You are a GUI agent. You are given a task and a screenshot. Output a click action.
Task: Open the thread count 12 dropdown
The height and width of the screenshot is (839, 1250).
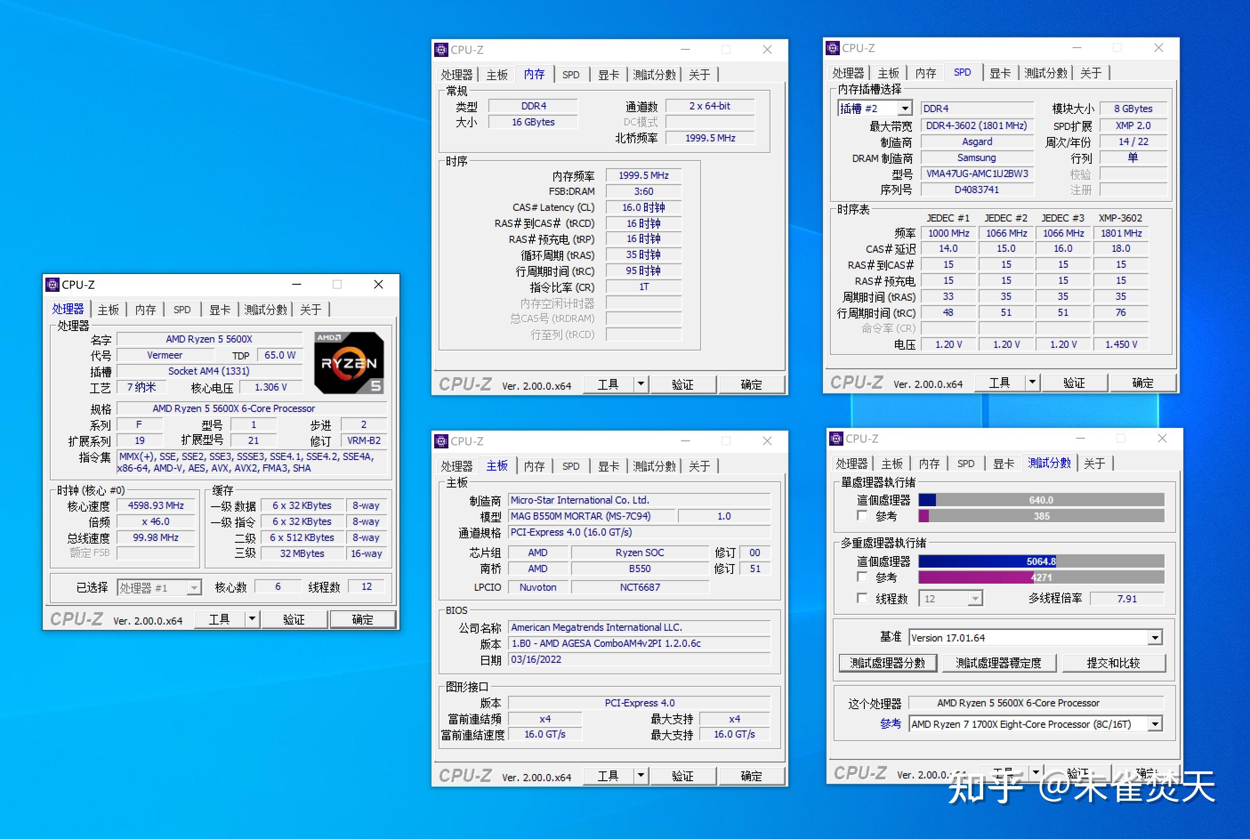coord(976,598)
